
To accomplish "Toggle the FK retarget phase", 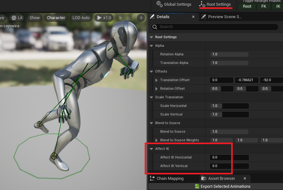I will point(264,6).
